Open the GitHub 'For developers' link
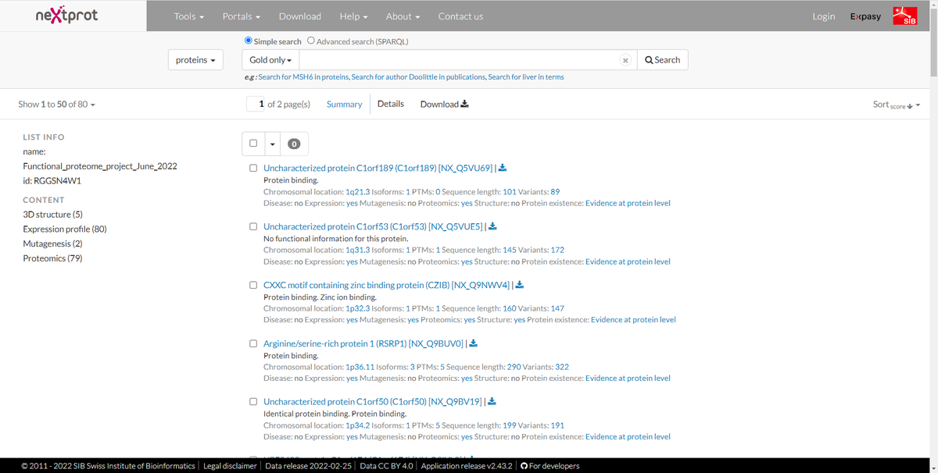 pos(550,466)
